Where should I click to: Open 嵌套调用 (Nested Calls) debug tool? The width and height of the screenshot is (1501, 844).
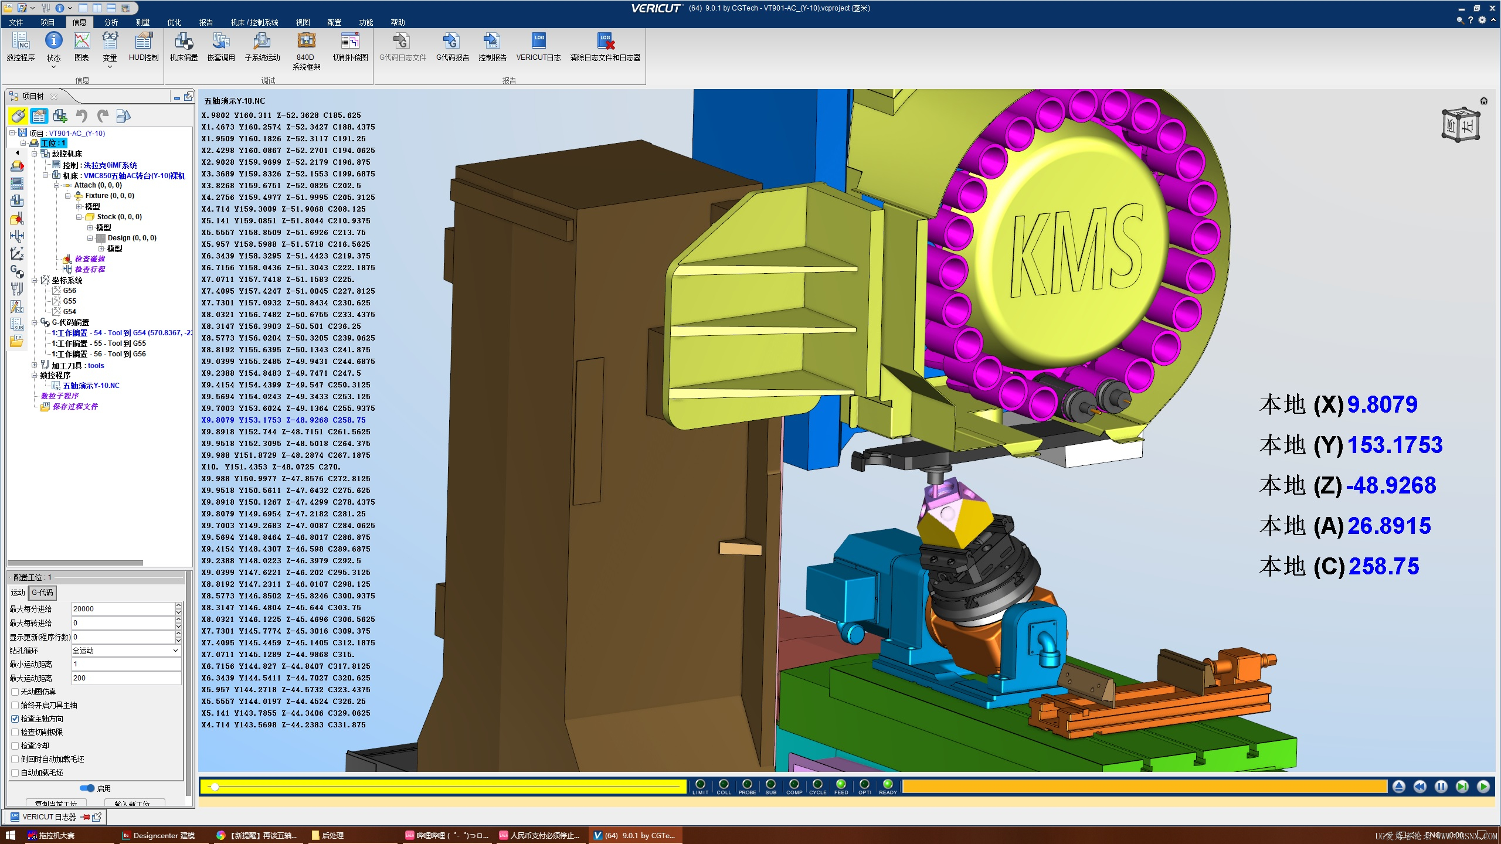click(221, 47)
